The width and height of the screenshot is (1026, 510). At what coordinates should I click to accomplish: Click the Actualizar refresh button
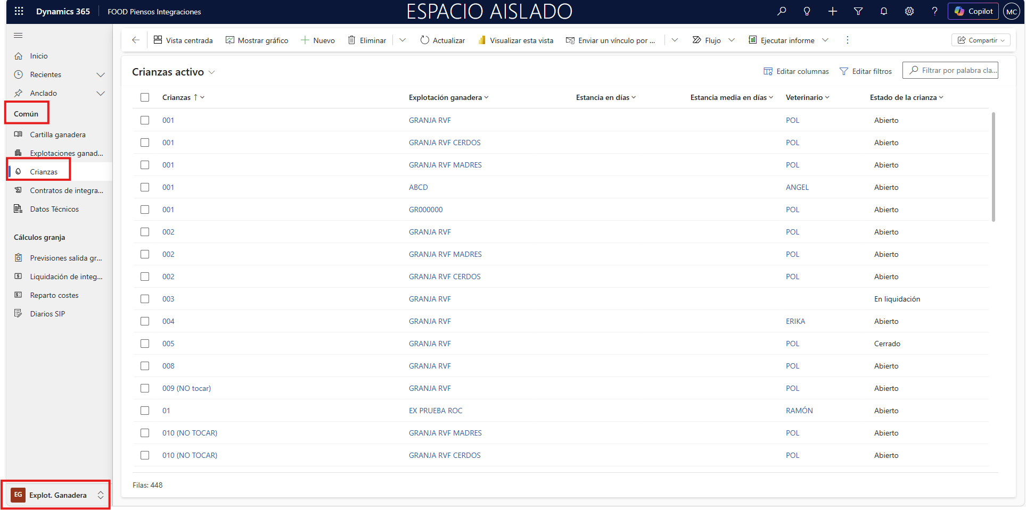click(442, 40)
